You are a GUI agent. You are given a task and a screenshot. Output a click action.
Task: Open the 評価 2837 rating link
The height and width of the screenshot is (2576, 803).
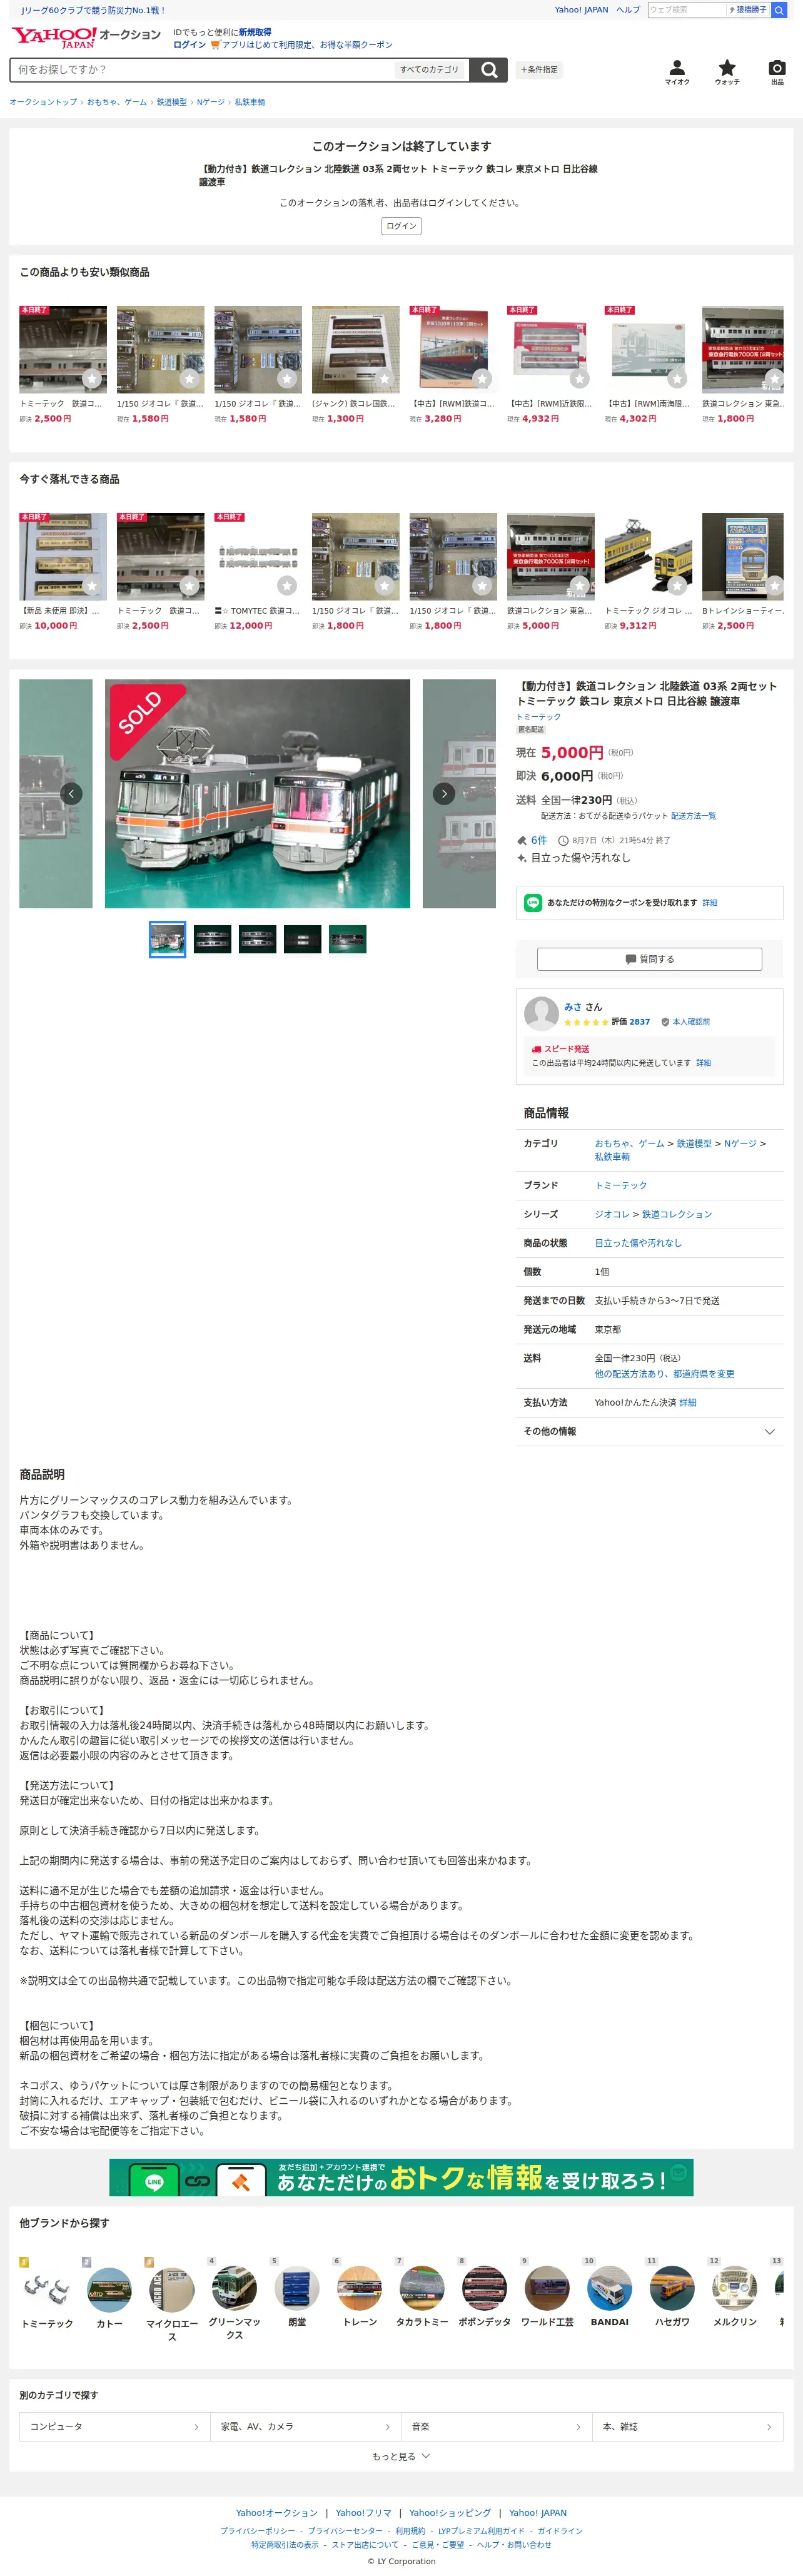[x=630, y=1022]
